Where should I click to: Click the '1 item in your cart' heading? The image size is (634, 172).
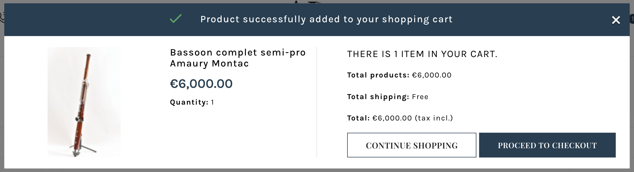click(x=422, y=54)
